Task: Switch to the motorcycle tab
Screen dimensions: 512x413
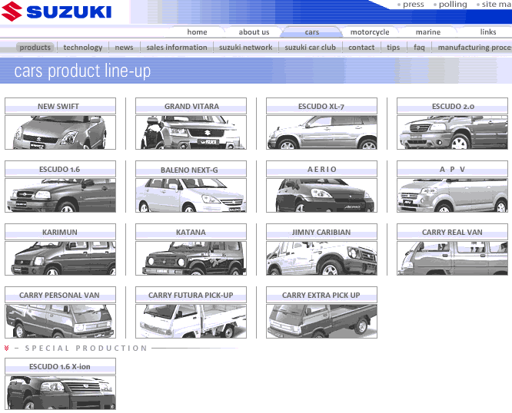Action: point(370,32)
